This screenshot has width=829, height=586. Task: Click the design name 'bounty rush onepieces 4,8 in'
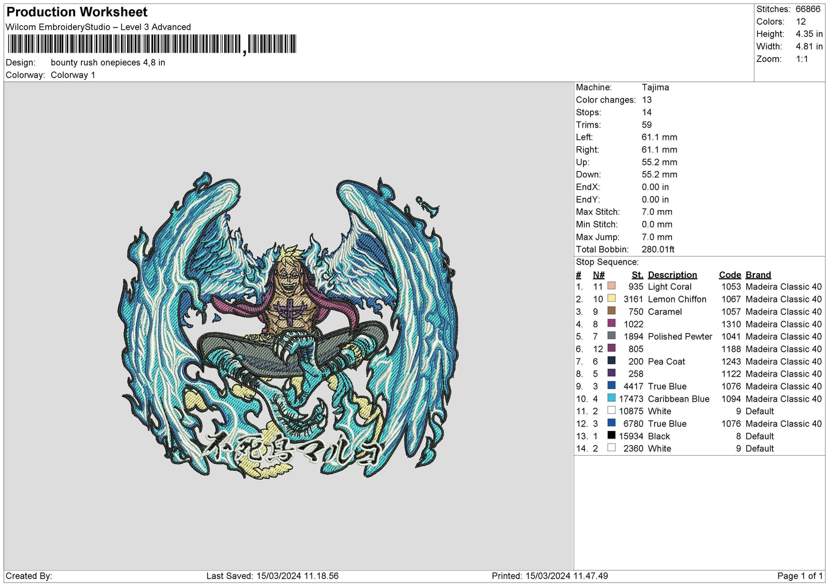coord(108,63)
